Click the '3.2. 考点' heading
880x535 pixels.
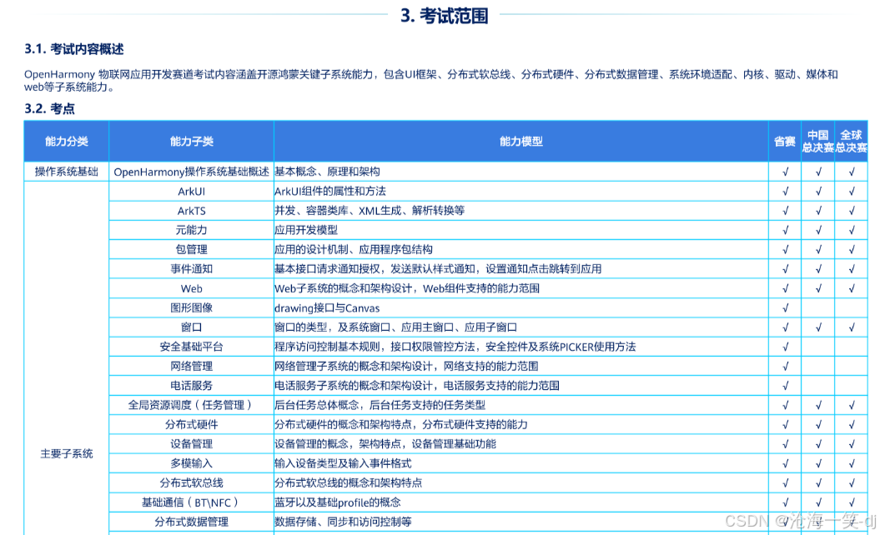49,109
